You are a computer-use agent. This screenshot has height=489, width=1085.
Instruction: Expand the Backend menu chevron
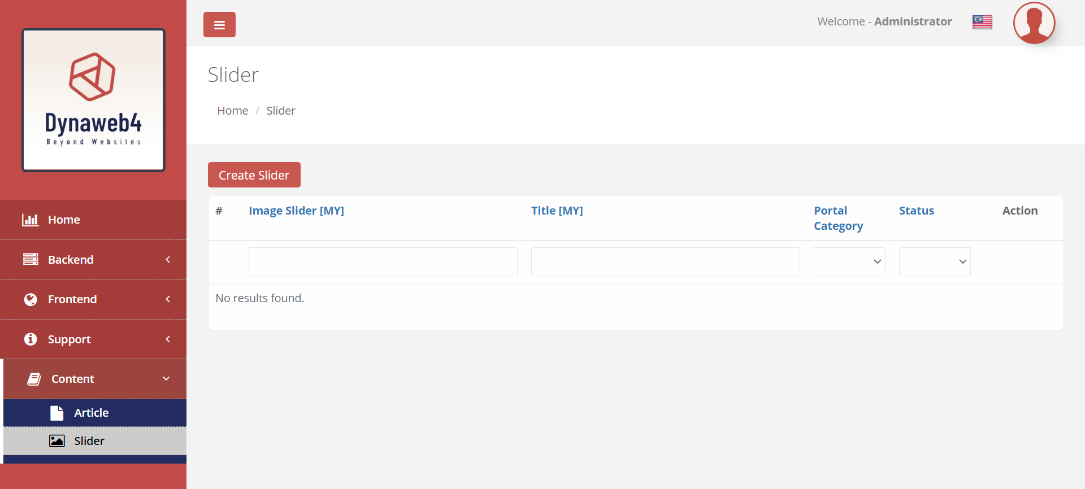click(x=168, y=259)
